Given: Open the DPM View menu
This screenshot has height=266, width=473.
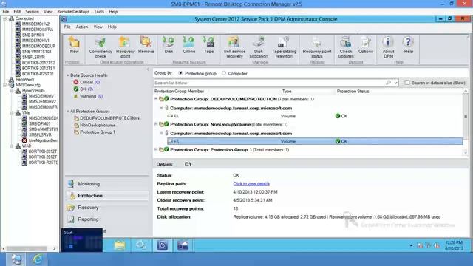Looking at the screenshot, I should 98,27.
